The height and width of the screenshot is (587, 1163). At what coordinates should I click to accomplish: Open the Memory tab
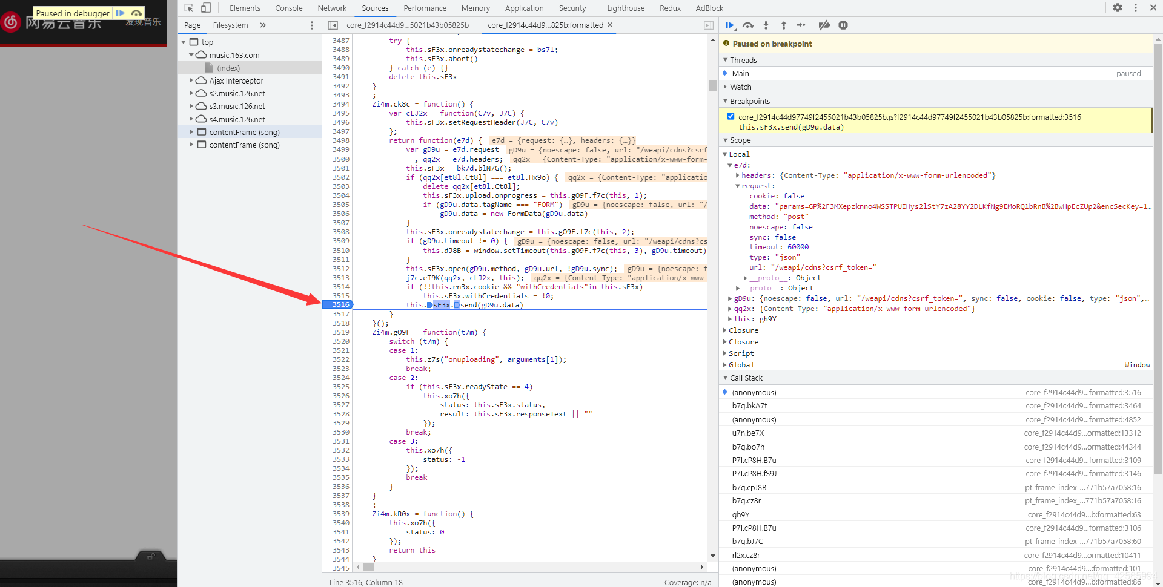(475, 8)
